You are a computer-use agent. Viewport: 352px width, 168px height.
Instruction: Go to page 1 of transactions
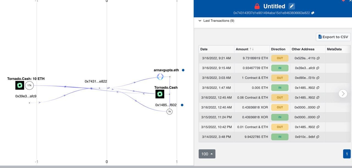347,154
